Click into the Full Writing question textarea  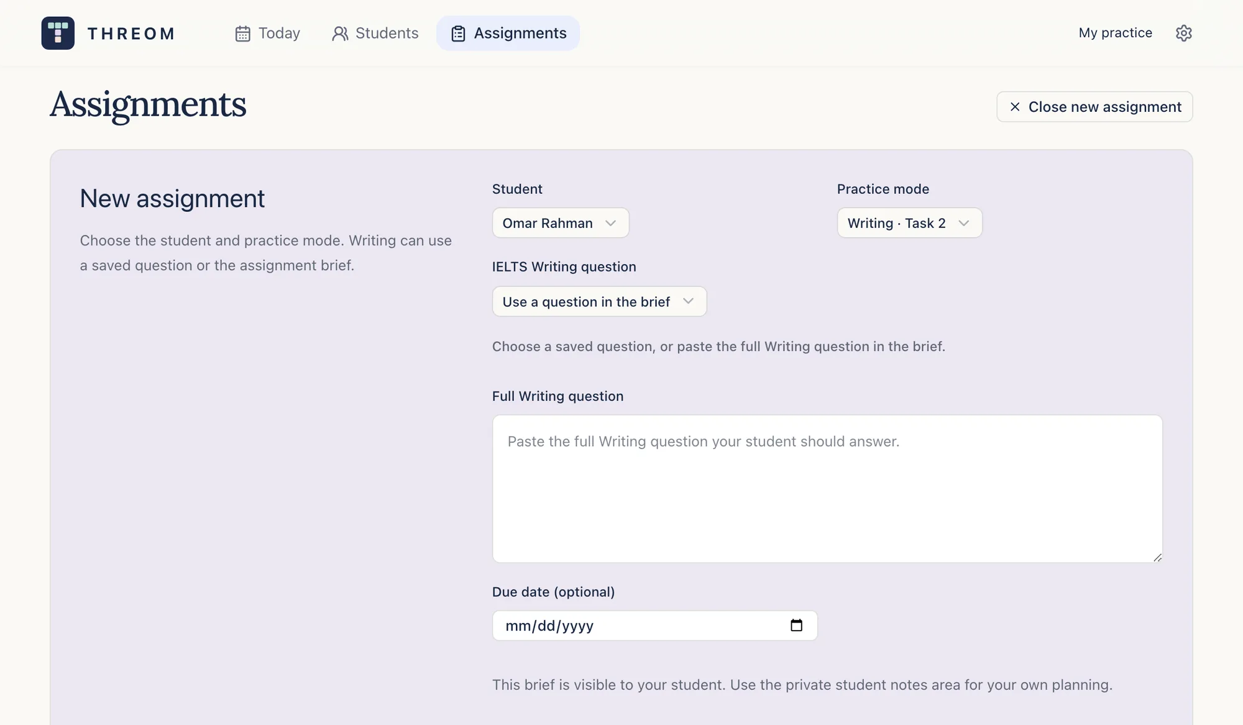click(827, 489)
